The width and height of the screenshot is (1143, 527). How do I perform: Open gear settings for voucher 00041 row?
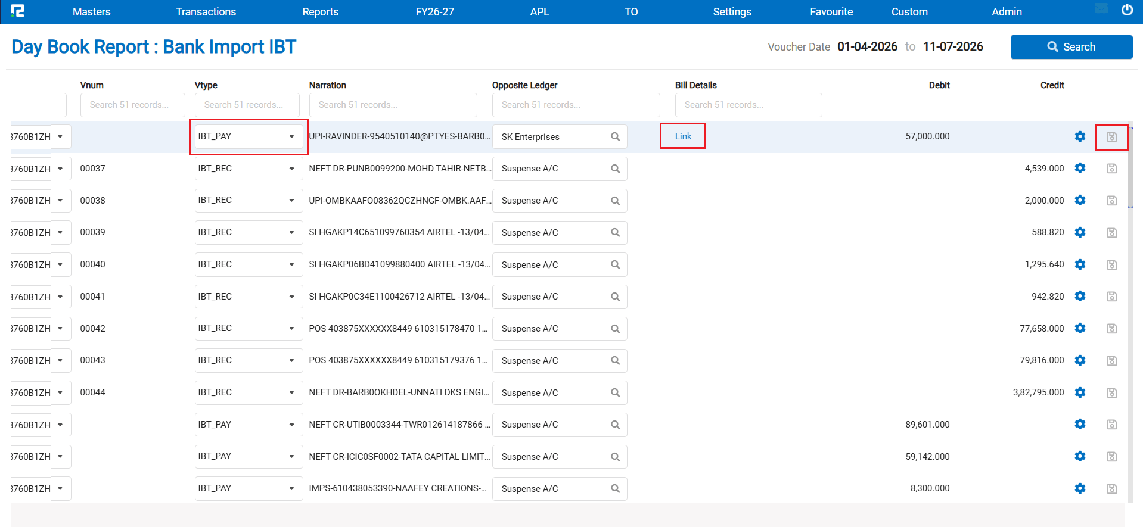(1080, 296)
